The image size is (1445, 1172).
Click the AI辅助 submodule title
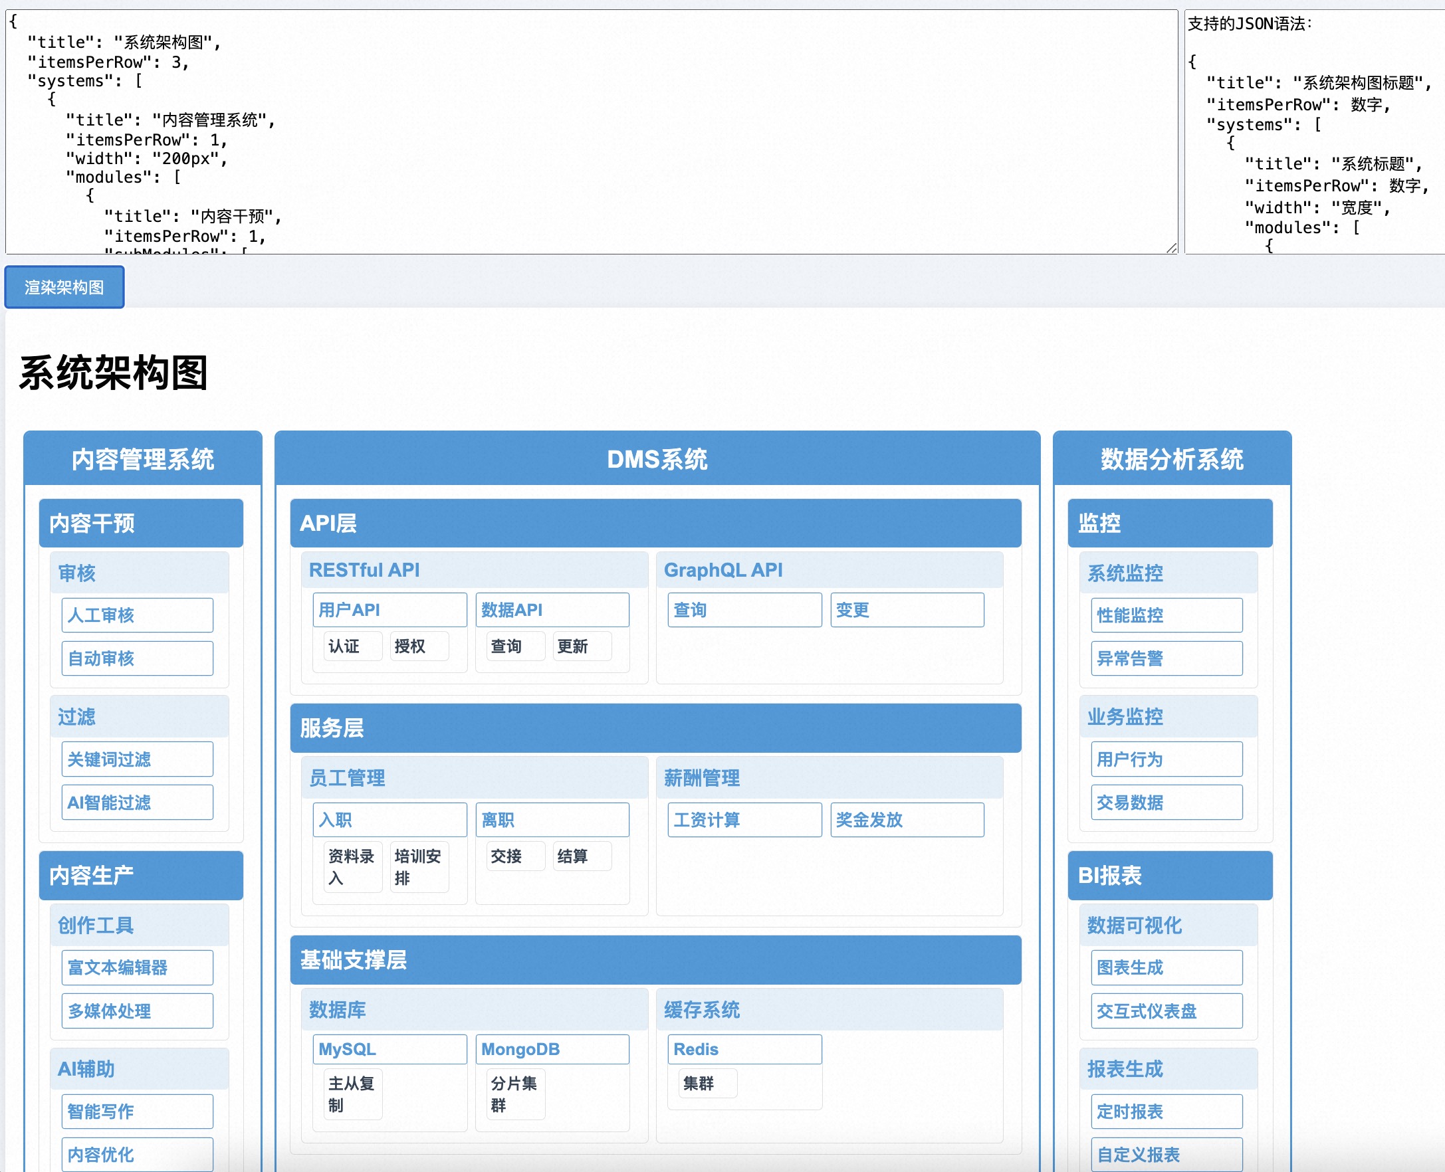(x=140, y=1070)
